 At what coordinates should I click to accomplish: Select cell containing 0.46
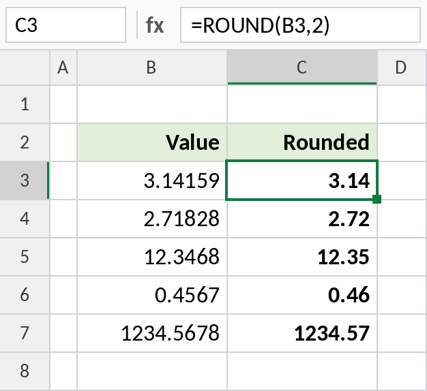(302, 295)
